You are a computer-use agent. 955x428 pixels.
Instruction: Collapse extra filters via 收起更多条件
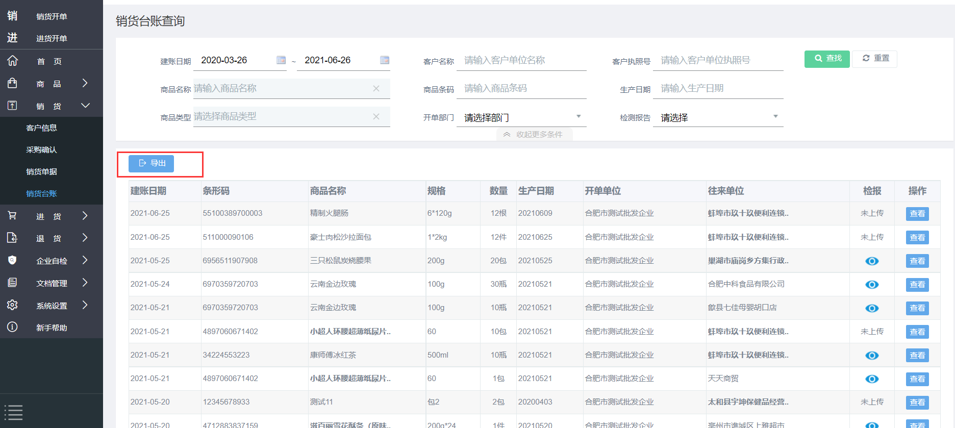click(534, 135)
